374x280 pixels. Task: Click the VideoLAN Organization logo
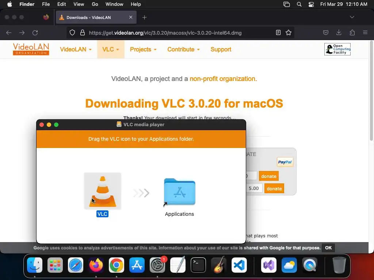31,49
